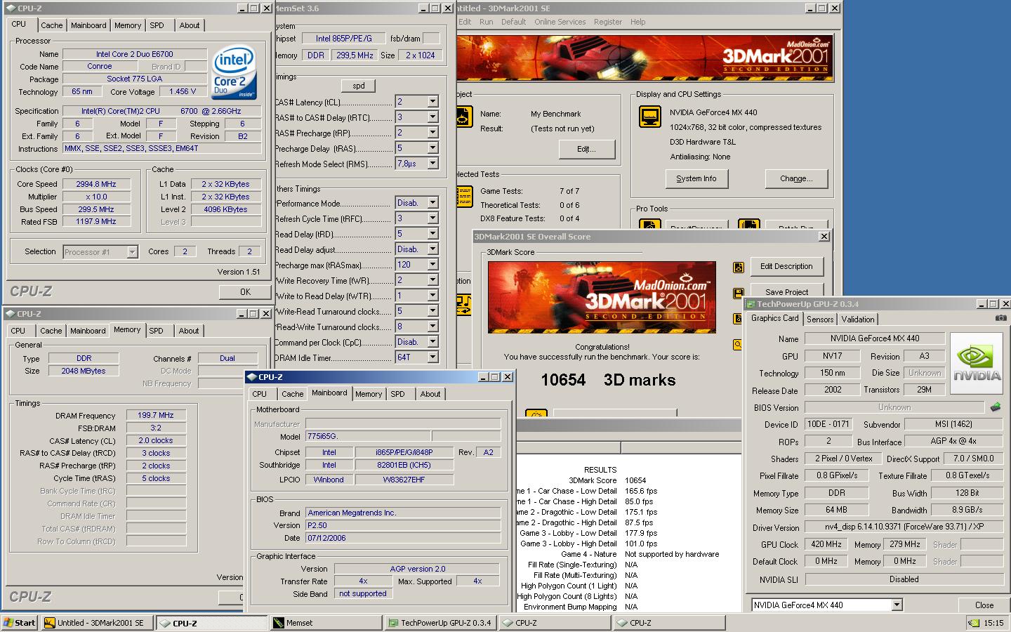Screen dimensions: 1011x632
Task: Open the DRAM Idle Timer dropdown
Action: tap(432, 357)
